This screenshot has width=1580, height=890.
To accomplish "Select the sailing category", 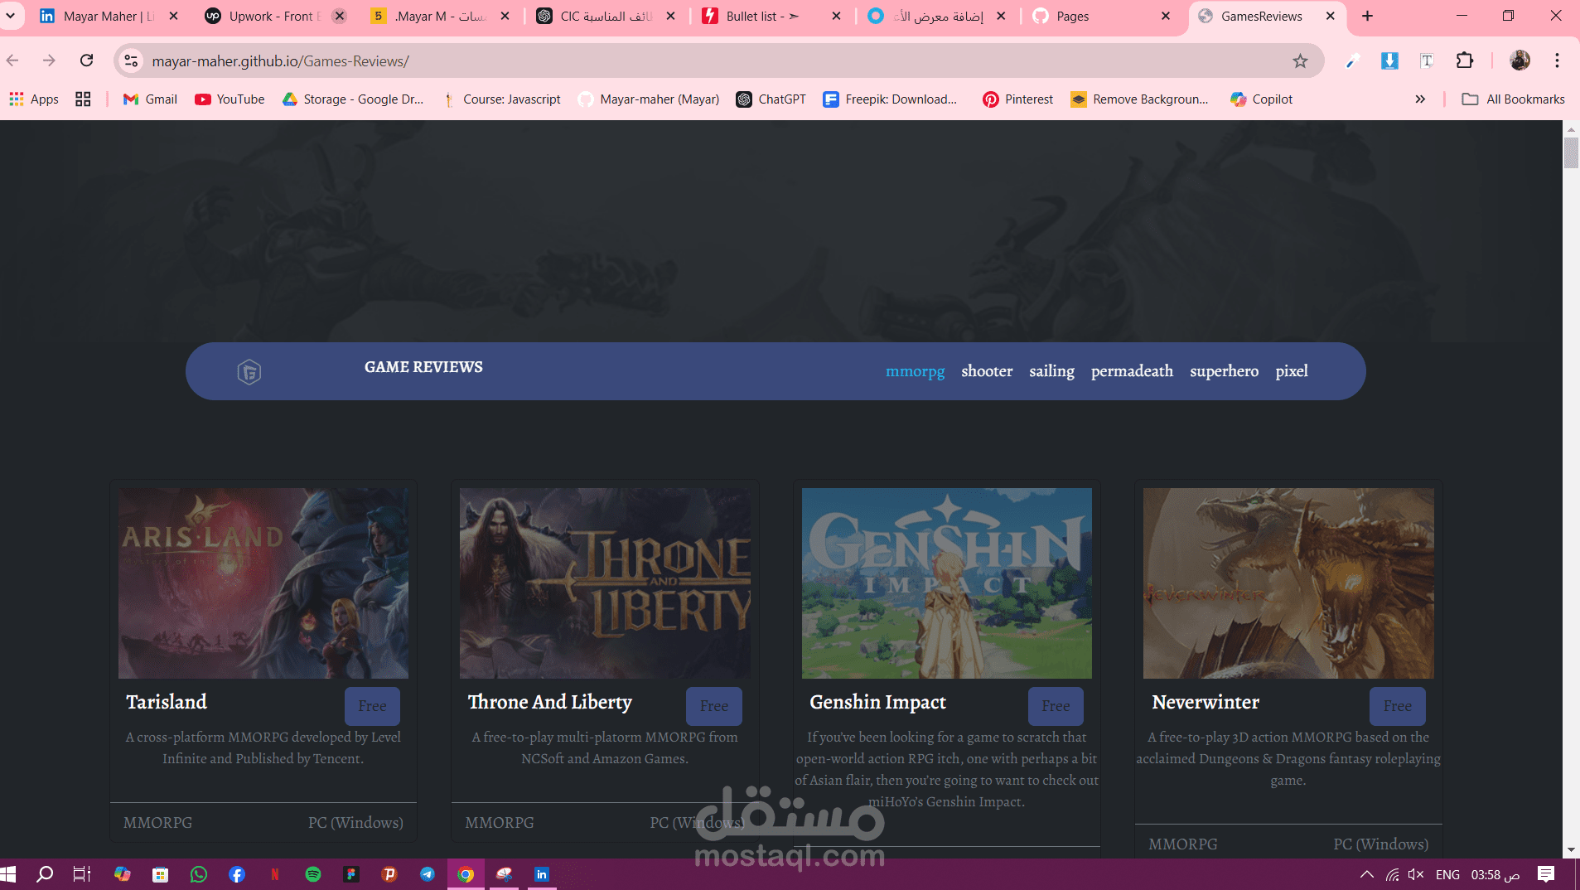I will click(1051, 371).
